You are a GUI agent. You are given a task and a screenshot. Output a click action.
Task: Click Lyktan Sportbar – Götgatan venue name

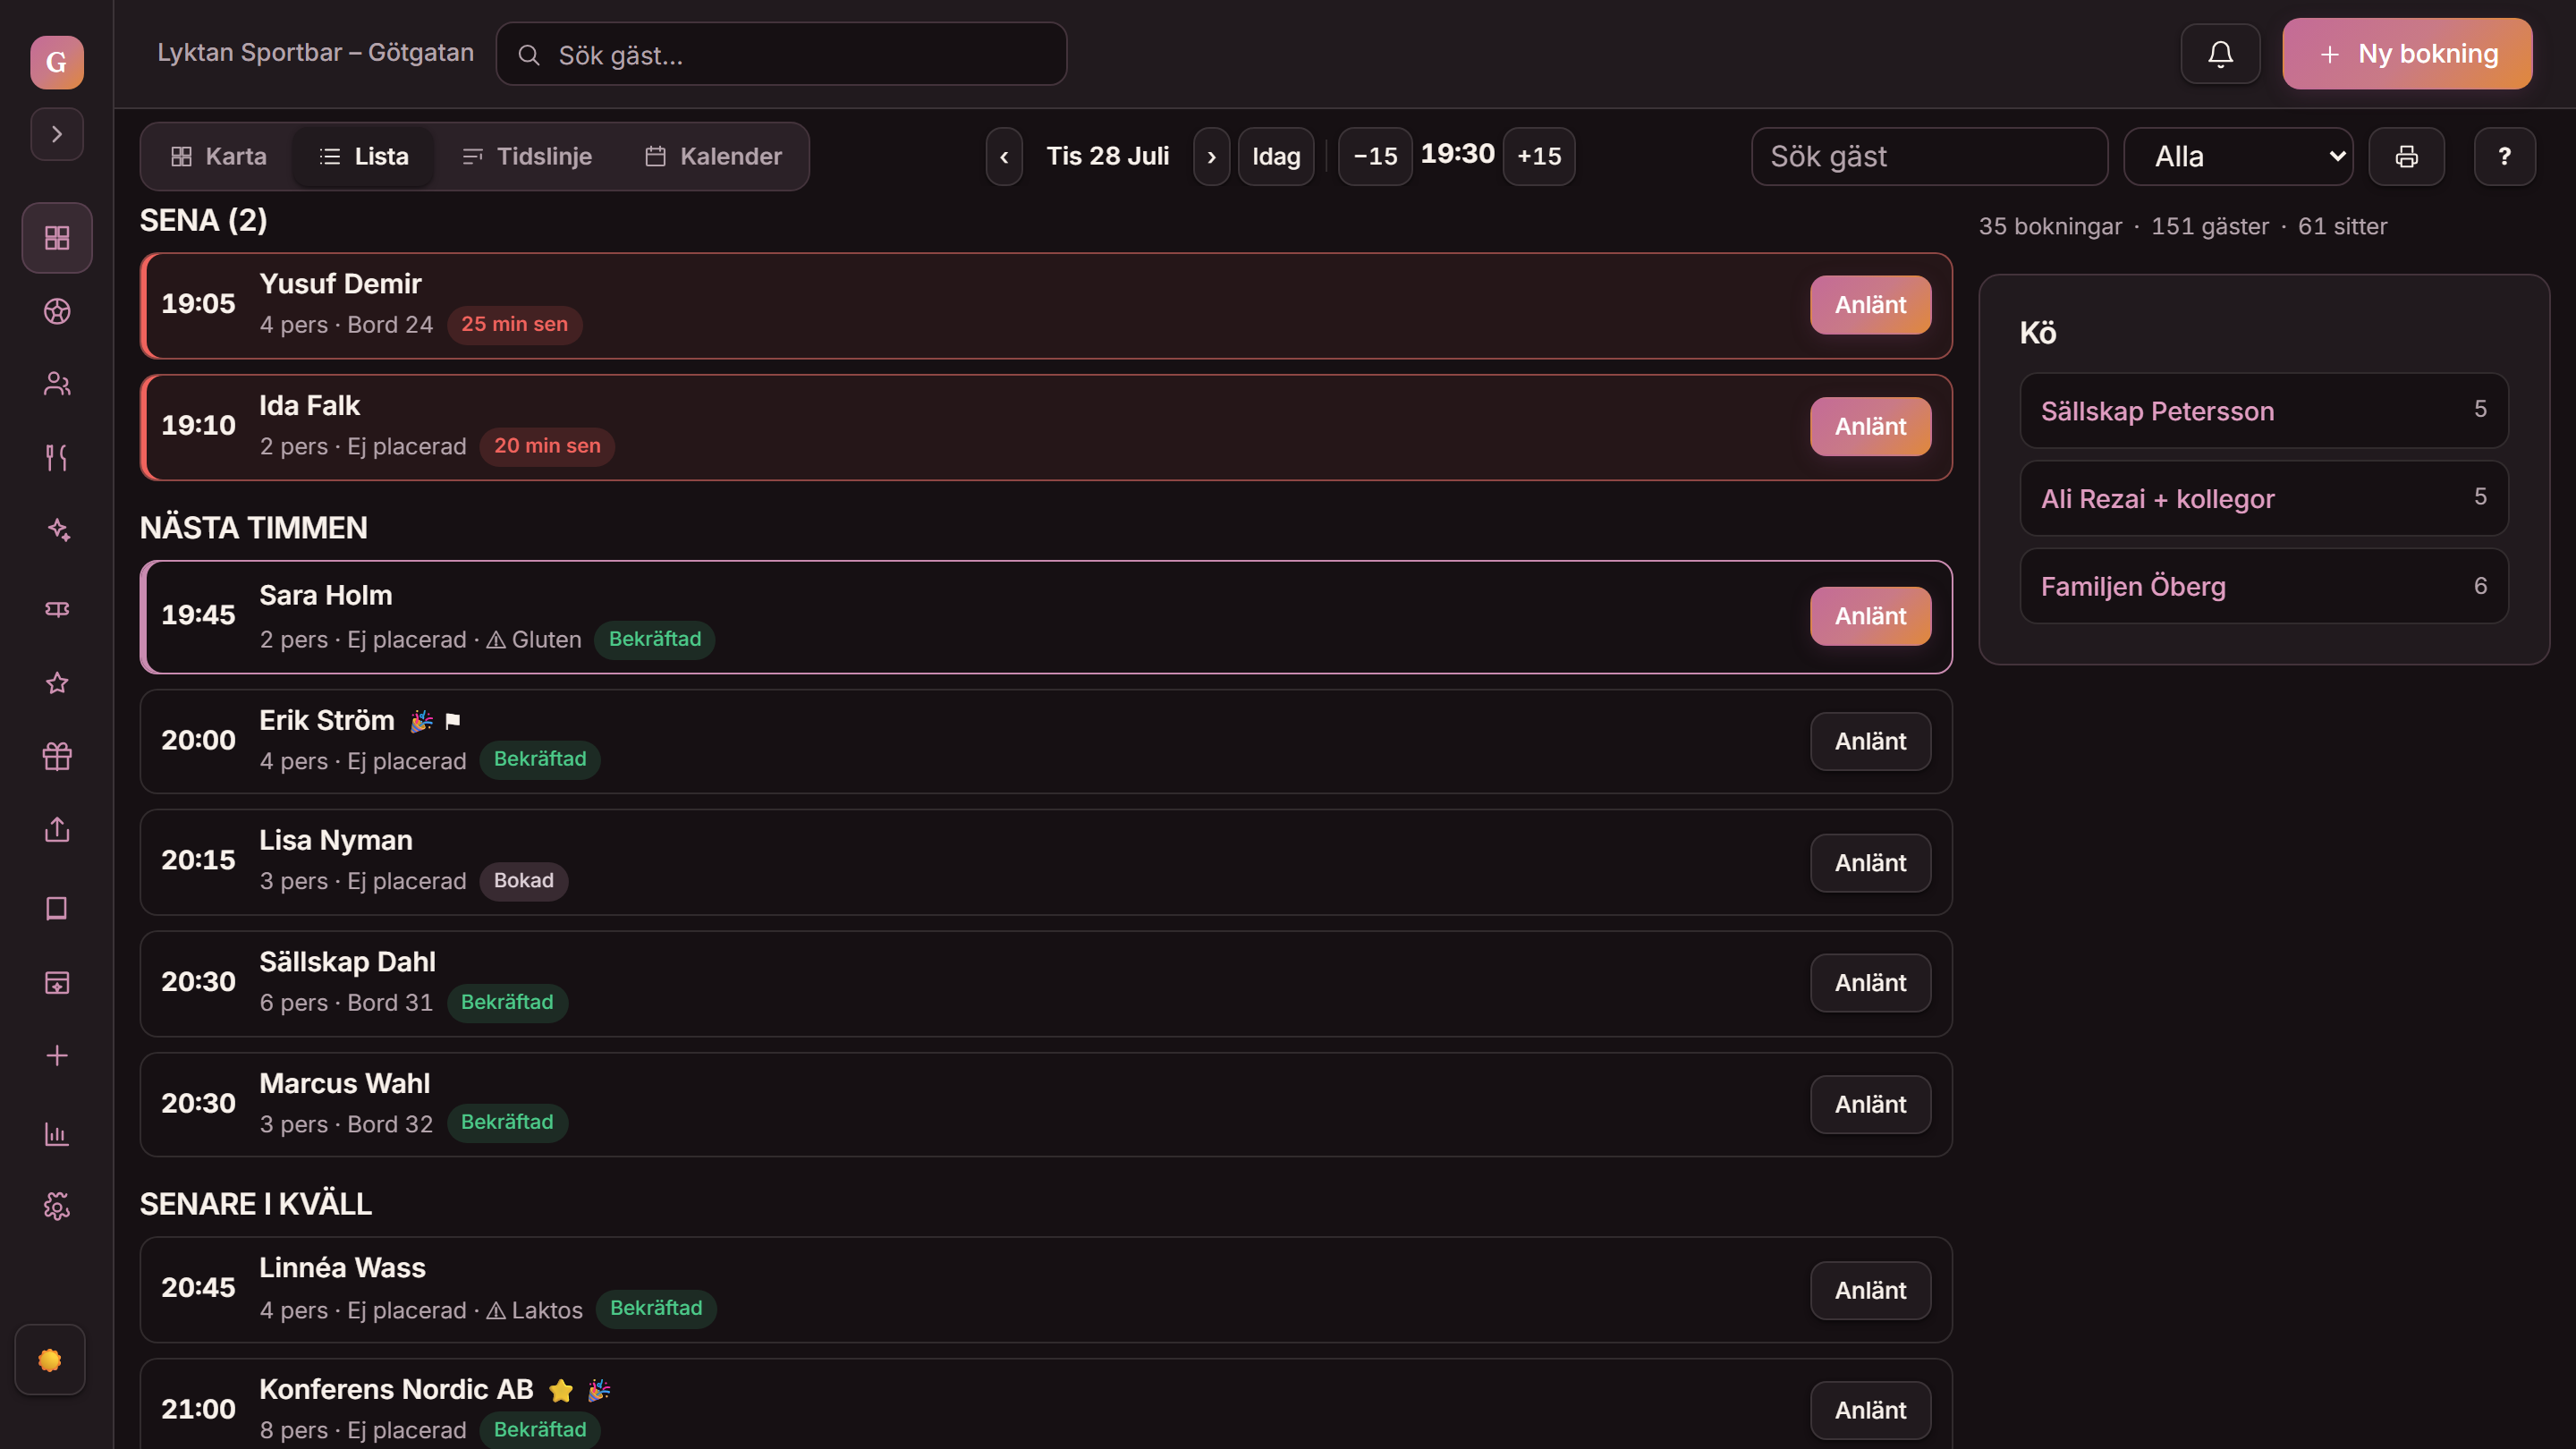coord(315,53)
